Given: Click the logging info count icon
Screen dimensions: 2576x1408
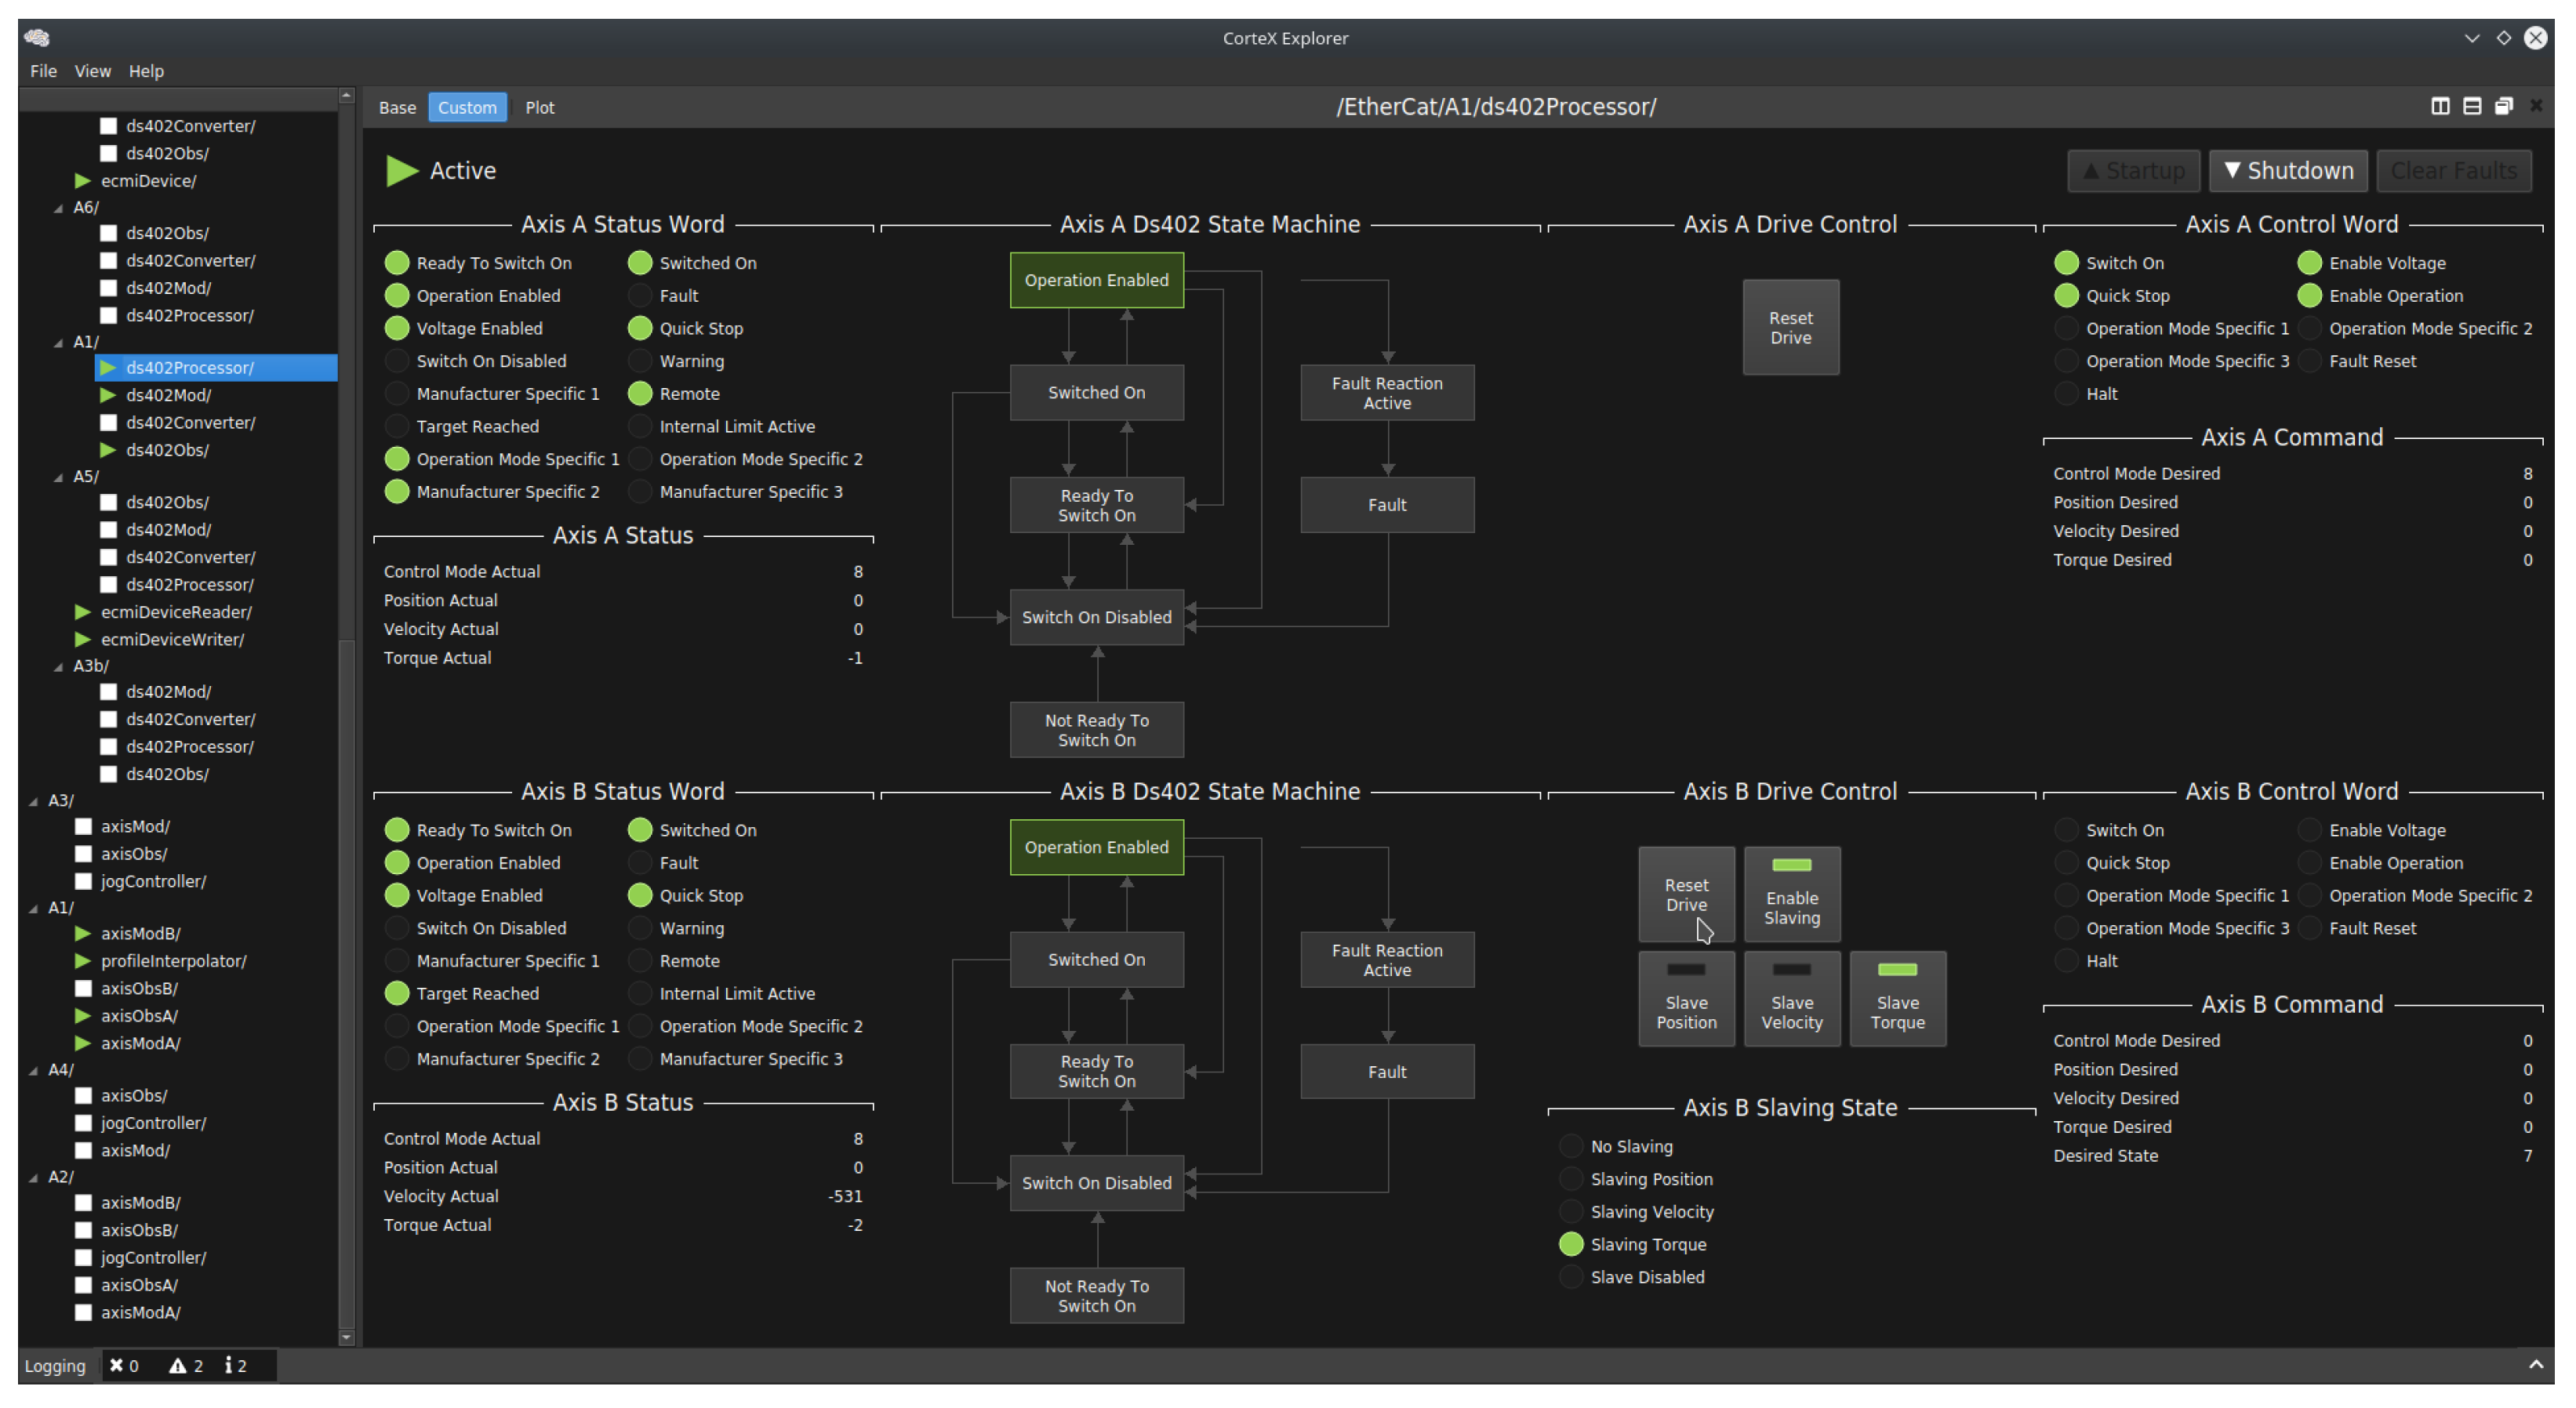Looking at the screenshot, I should tap(229, 1365).
